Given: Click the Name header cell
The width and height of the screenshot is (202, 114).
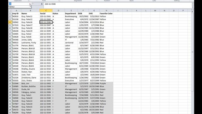Looking at the screenshot, I should 30,13.
